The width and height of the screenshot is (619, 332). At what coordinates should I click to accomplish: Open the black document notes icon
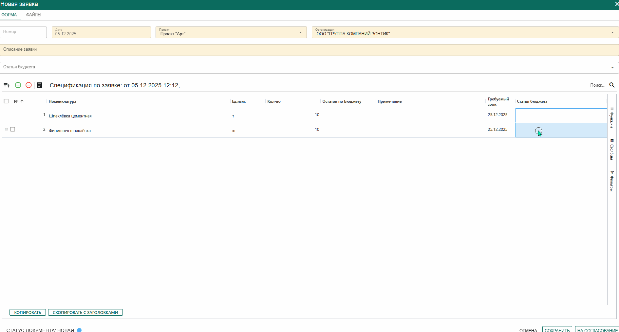coord(39,85)
